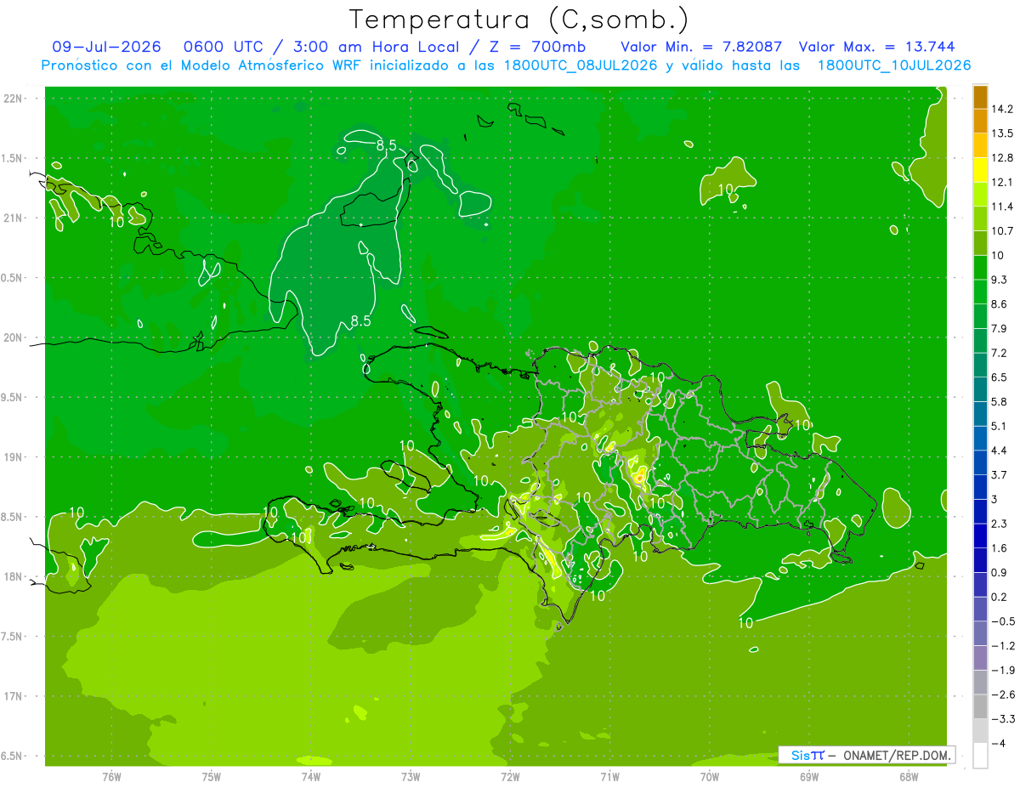Click the '9.3' color scale value
The width and height of the screenshot is (1020, 788).
[x=1000, y=280]
